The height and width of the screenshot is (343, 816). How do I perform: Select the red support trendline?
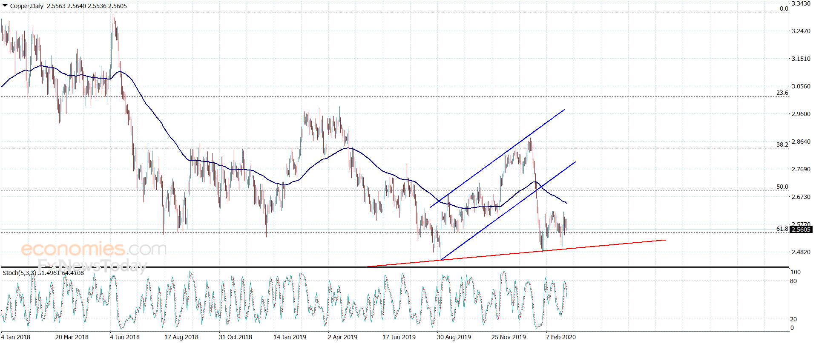pyautogui.click(x=517, y=253)
